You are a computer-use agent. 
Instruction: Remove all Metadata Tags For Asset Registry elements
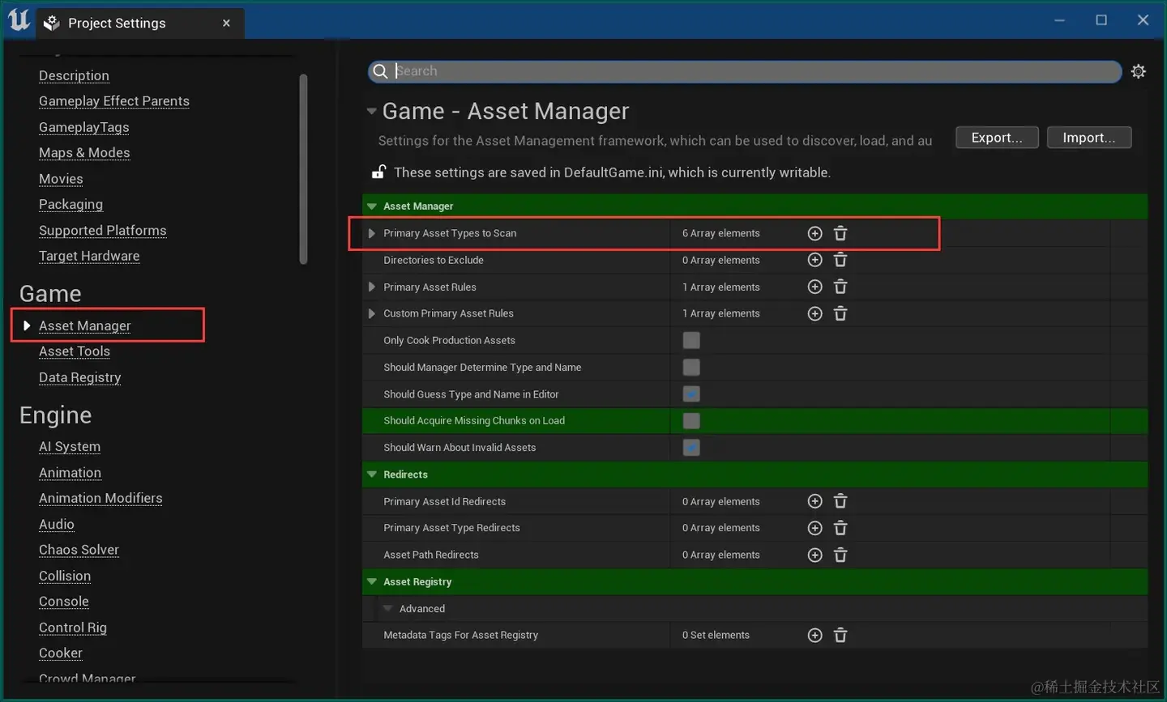[840, 636]
